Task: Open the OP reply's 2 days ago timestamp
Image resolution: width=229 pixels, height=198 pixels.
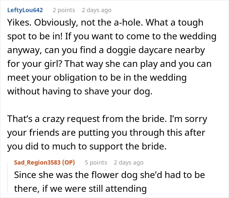Action: 129,163
